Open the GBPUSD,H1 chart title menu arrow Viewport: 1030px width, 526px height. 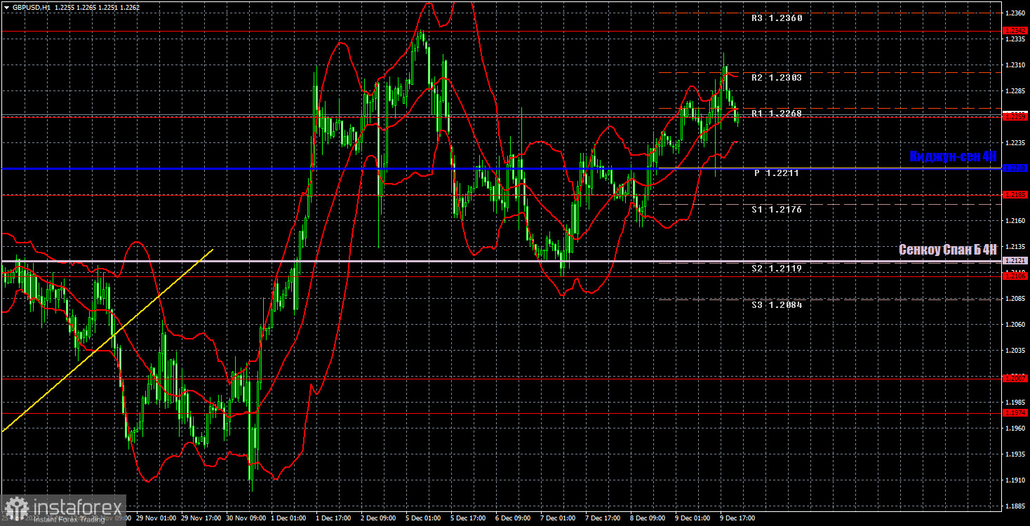point(6,7)
